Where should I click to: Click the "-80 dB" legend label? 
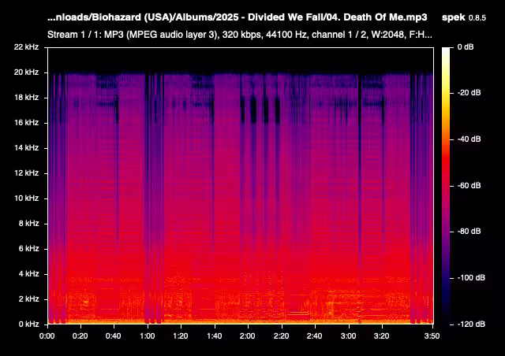pos(469,232)
